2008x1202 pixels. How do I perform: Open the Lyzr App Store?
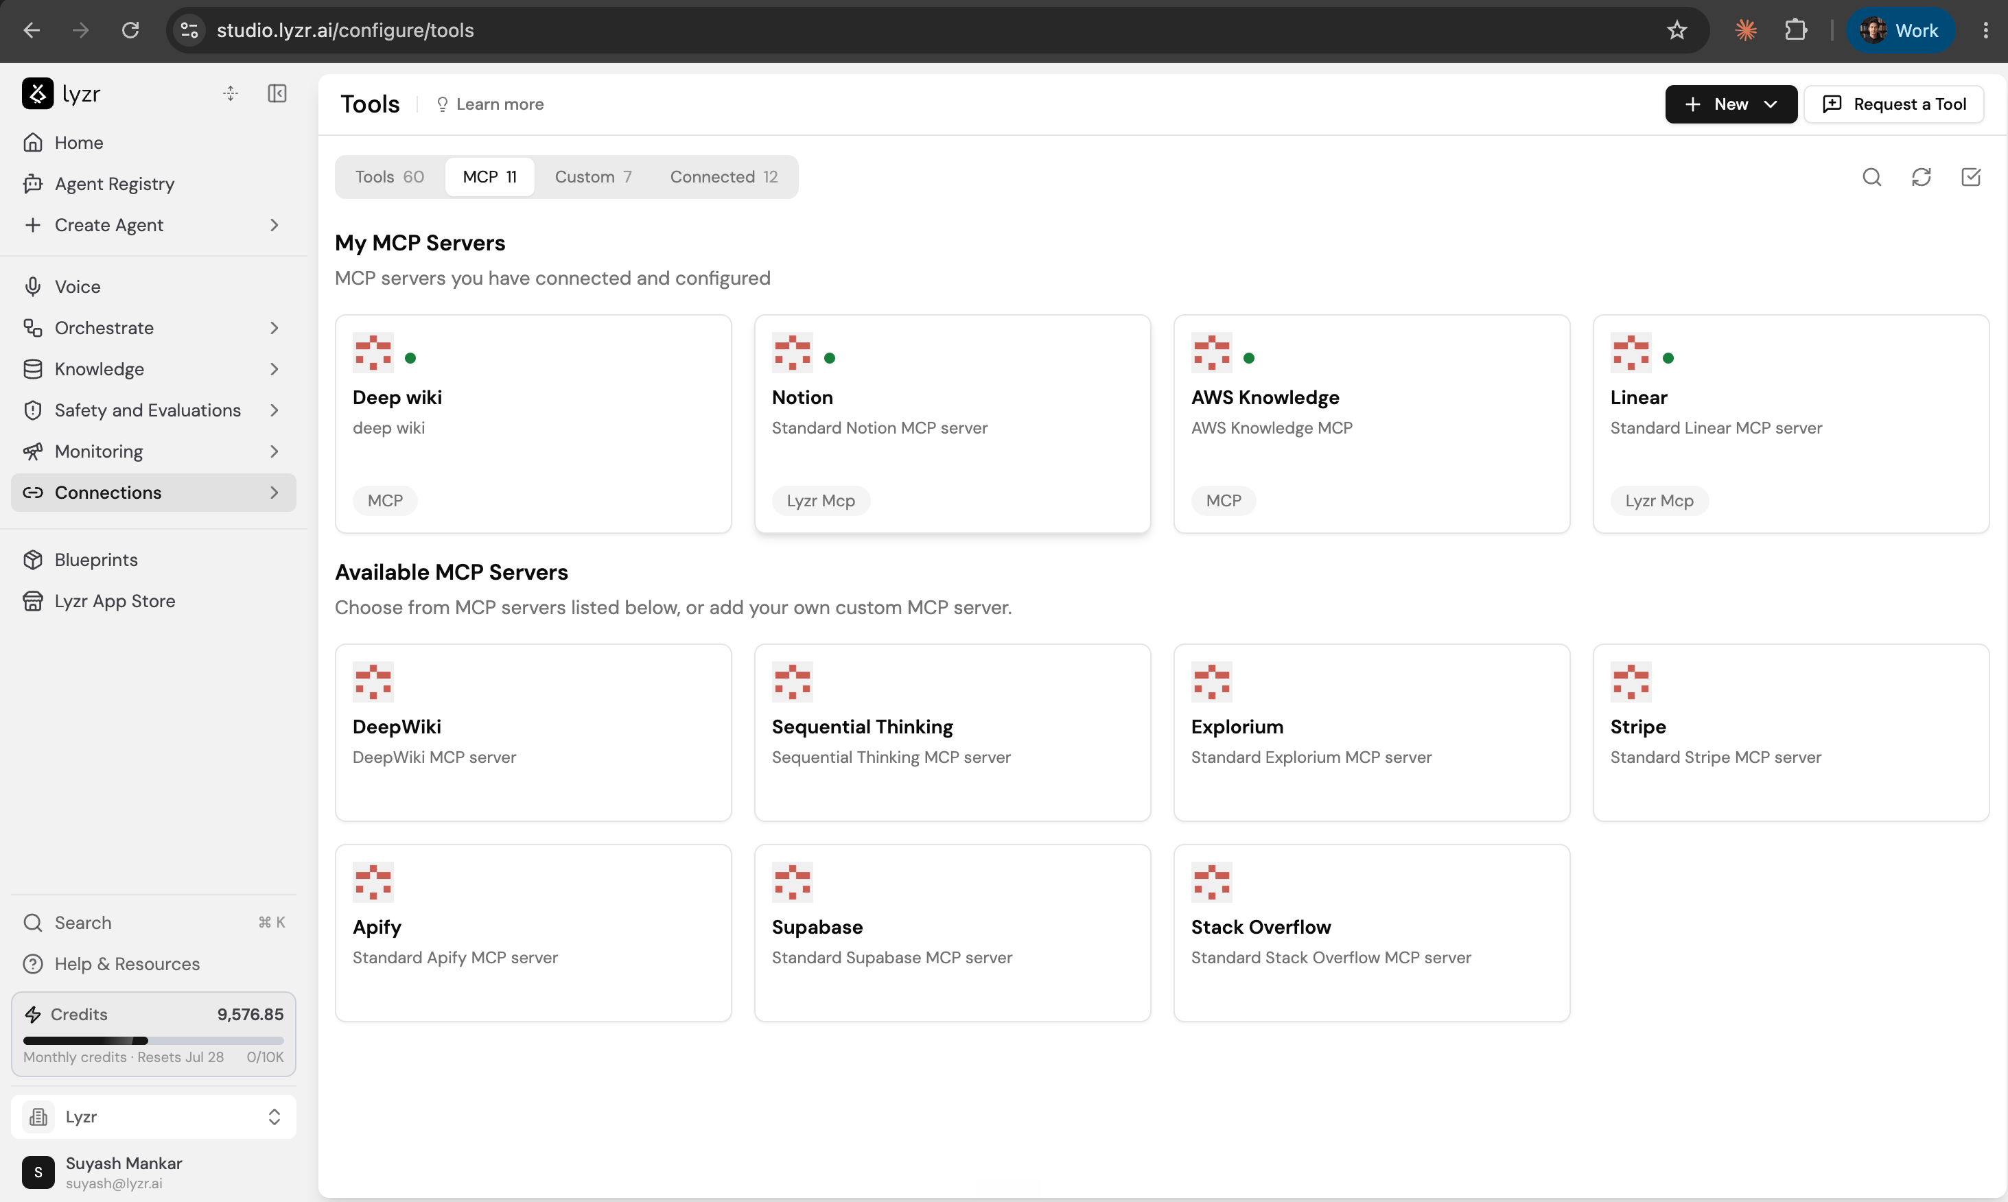pos(153,601)
